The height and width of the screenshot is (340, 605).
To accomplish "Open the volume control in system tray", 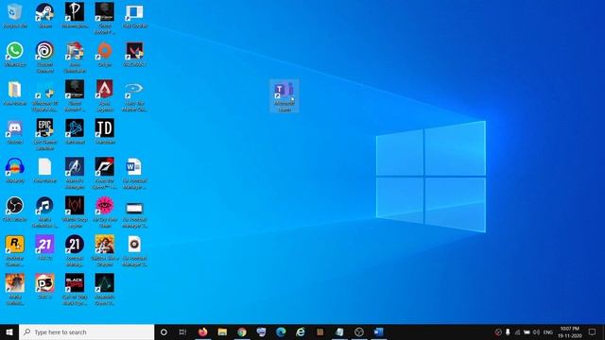I will tap(536, 332).
